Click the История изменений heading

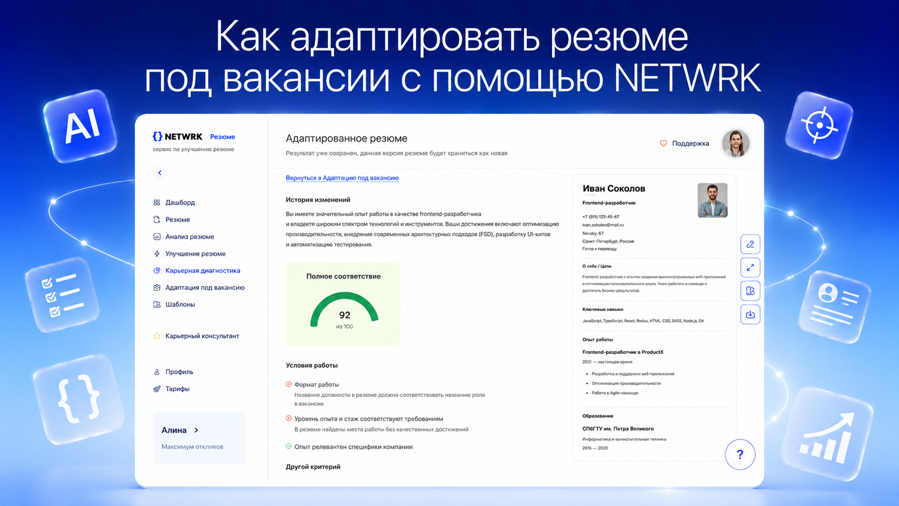point(318,200)
